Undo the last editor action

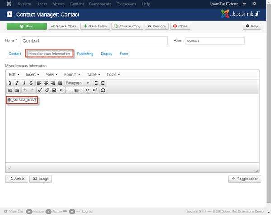point(25,90)
